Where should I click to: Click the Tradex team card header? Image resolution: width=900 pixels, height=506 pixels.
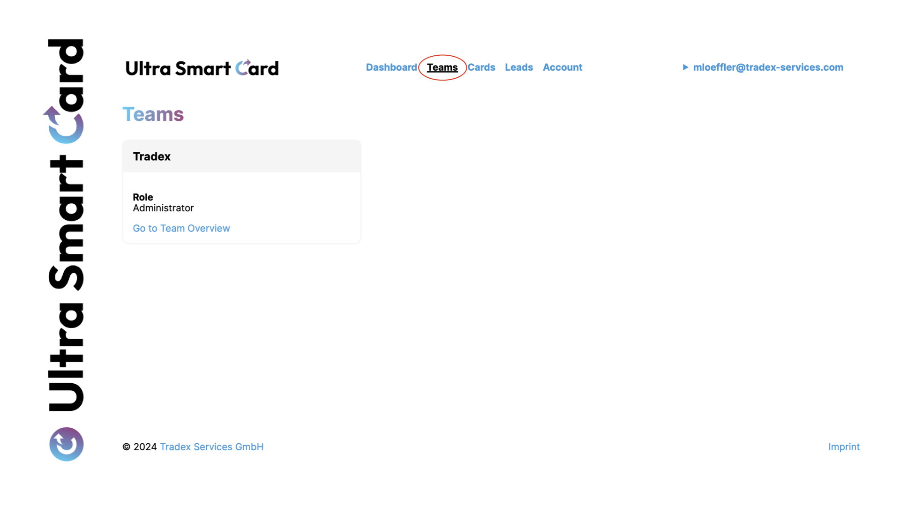point(241,156)
